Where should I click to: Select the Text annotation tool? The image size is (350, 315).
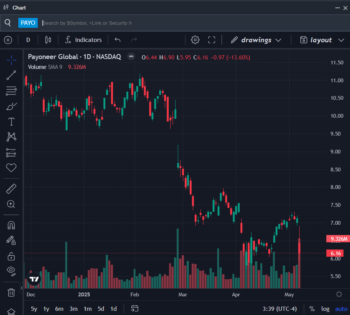(11, 122)
